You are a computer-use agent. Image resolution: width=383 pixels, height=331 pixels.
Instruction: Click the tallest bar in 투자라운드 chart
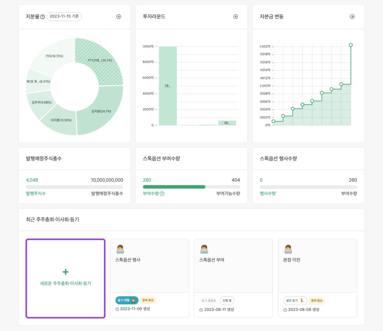[168, 86]
